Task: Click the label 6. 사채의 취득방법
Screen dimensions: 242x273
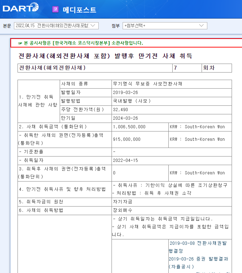Action: (41, 210)
